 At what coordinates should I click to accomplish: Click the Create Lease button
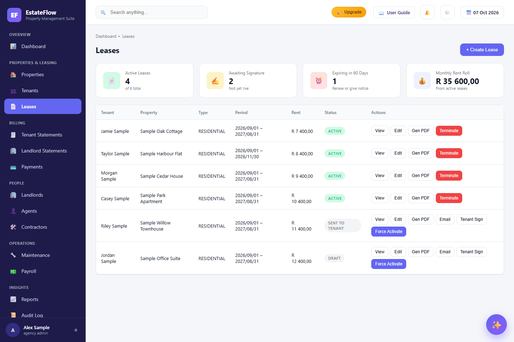click(482, 50)
